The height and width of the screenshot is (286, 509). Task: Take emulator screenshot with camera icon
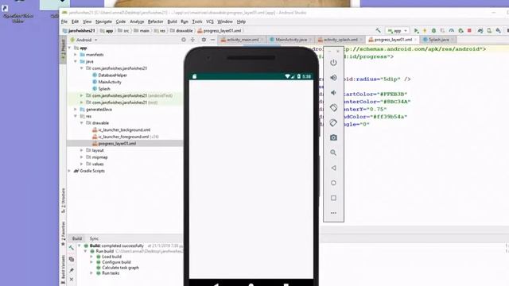[x=333, y=137]
